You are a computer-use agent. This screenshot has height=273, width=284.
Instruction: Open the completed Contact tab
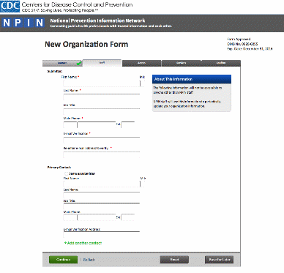tap(62, 63)
